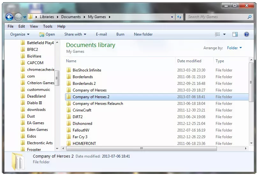Click the refresh button beside address bar
259x176 pixels.
[x=179, y=17]
